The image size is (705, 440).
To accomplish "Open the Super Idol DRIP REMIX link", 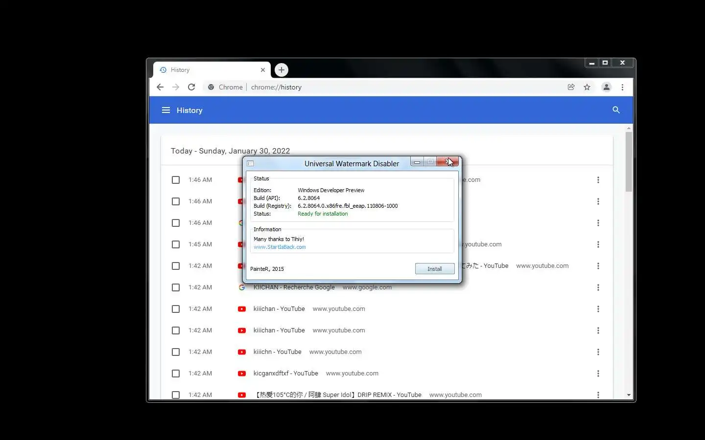I will click(338, 395).
